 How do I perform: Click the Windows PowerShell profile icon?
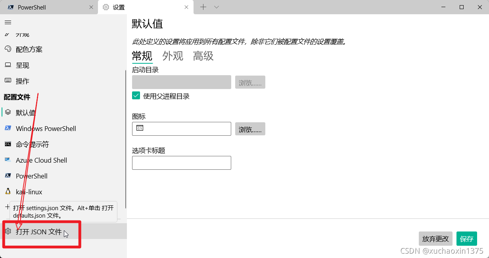click(x=8, y=128)
